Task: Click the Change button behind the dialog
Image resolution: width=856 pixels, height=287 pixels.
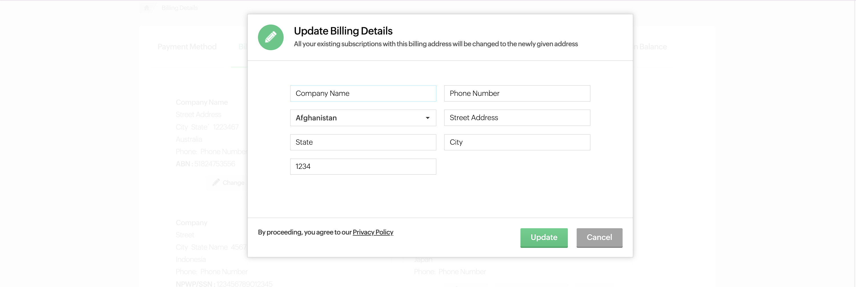Action: click(233, 183)
